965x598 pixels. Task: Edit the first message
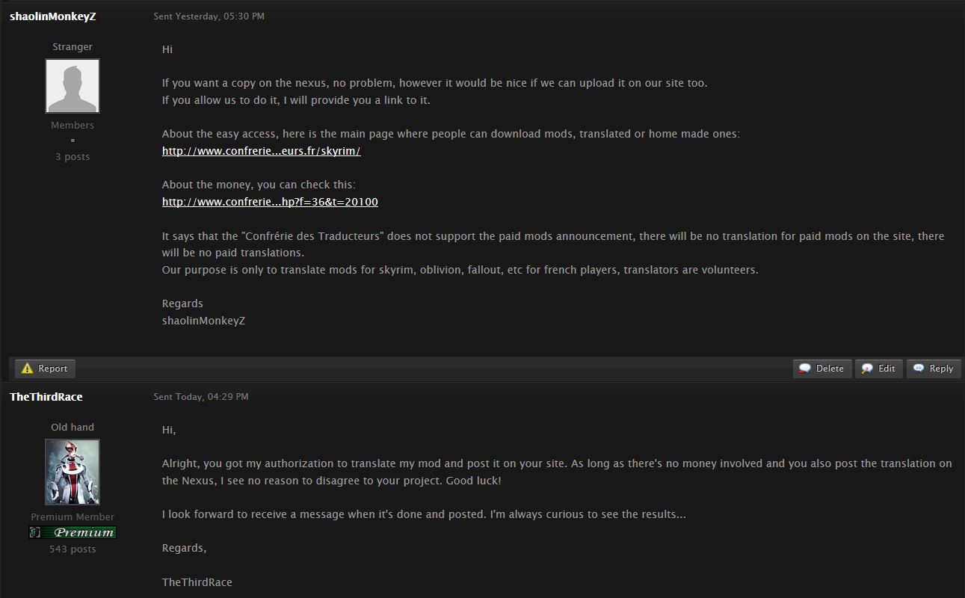point(879,369)
